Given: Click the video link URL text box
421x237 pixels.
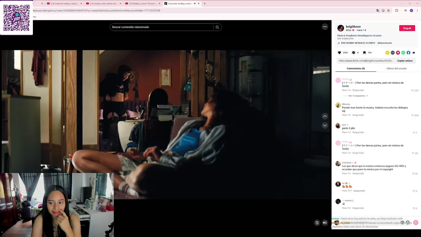Looking at the screenshot, I should pyautogui.click(x=366, y=61).
